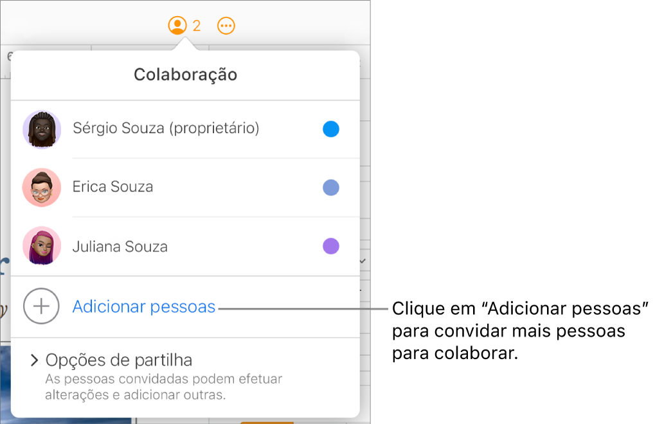Select Sérgio Souza's avatar picture
Image resolution: width=655 pixels, height=424 pixels.
[x=41, y=128]
